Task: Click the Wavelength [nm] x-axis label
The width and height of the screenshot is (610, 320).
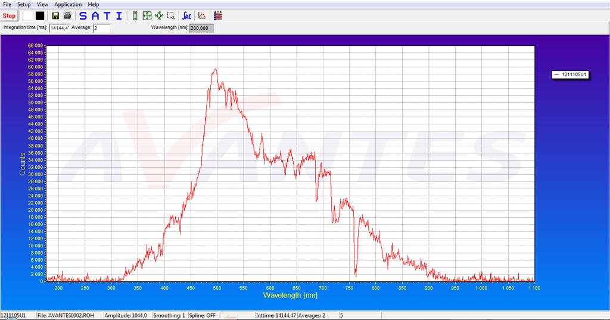Action: click(x=290, y=295)
